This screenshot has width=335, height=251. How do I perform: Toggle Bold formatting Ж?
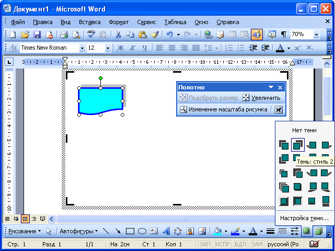(x=121, y=48)
